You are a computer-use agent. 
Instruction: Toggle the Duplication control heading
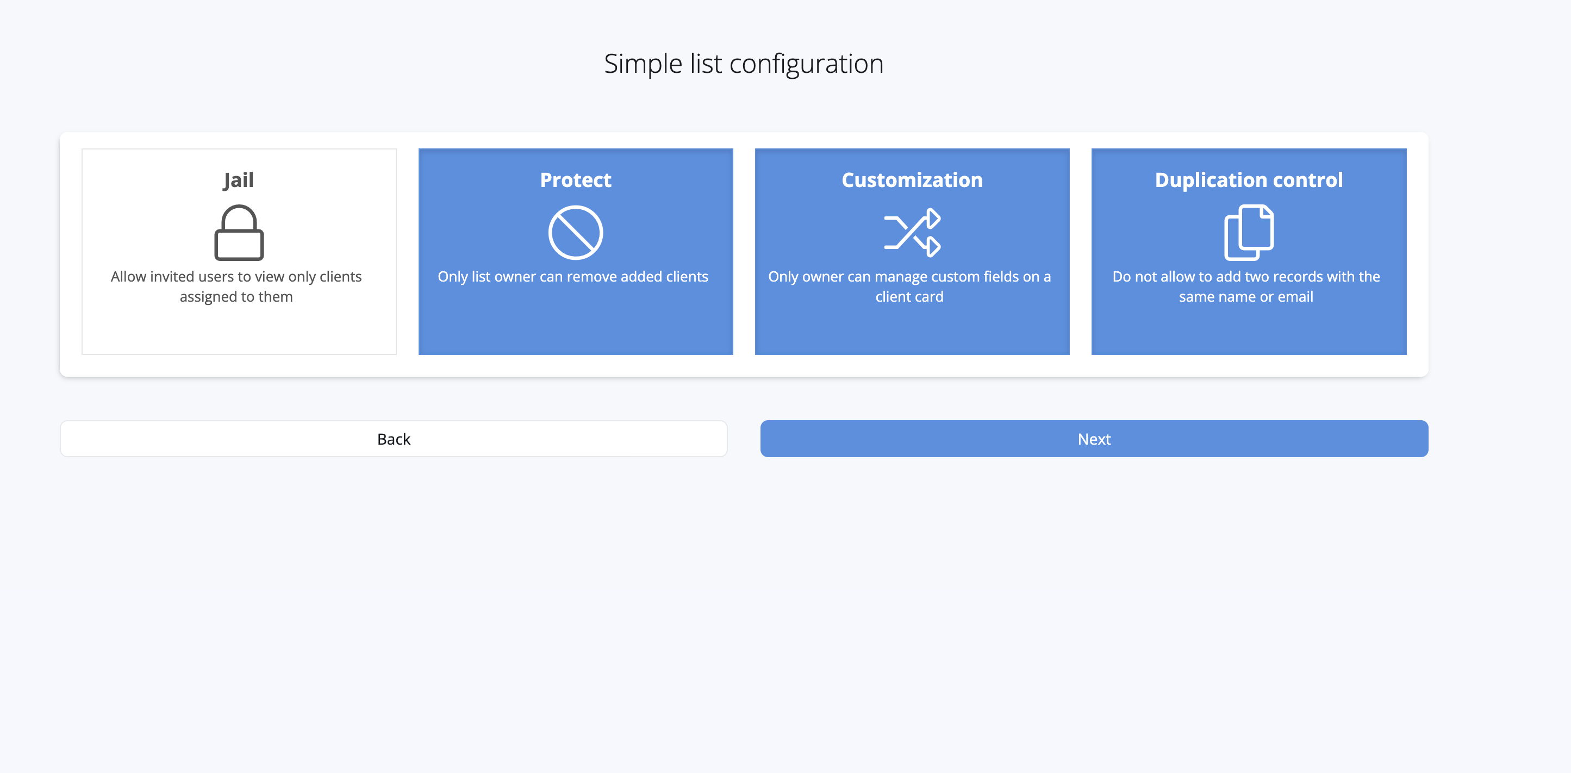point(1249,180)
